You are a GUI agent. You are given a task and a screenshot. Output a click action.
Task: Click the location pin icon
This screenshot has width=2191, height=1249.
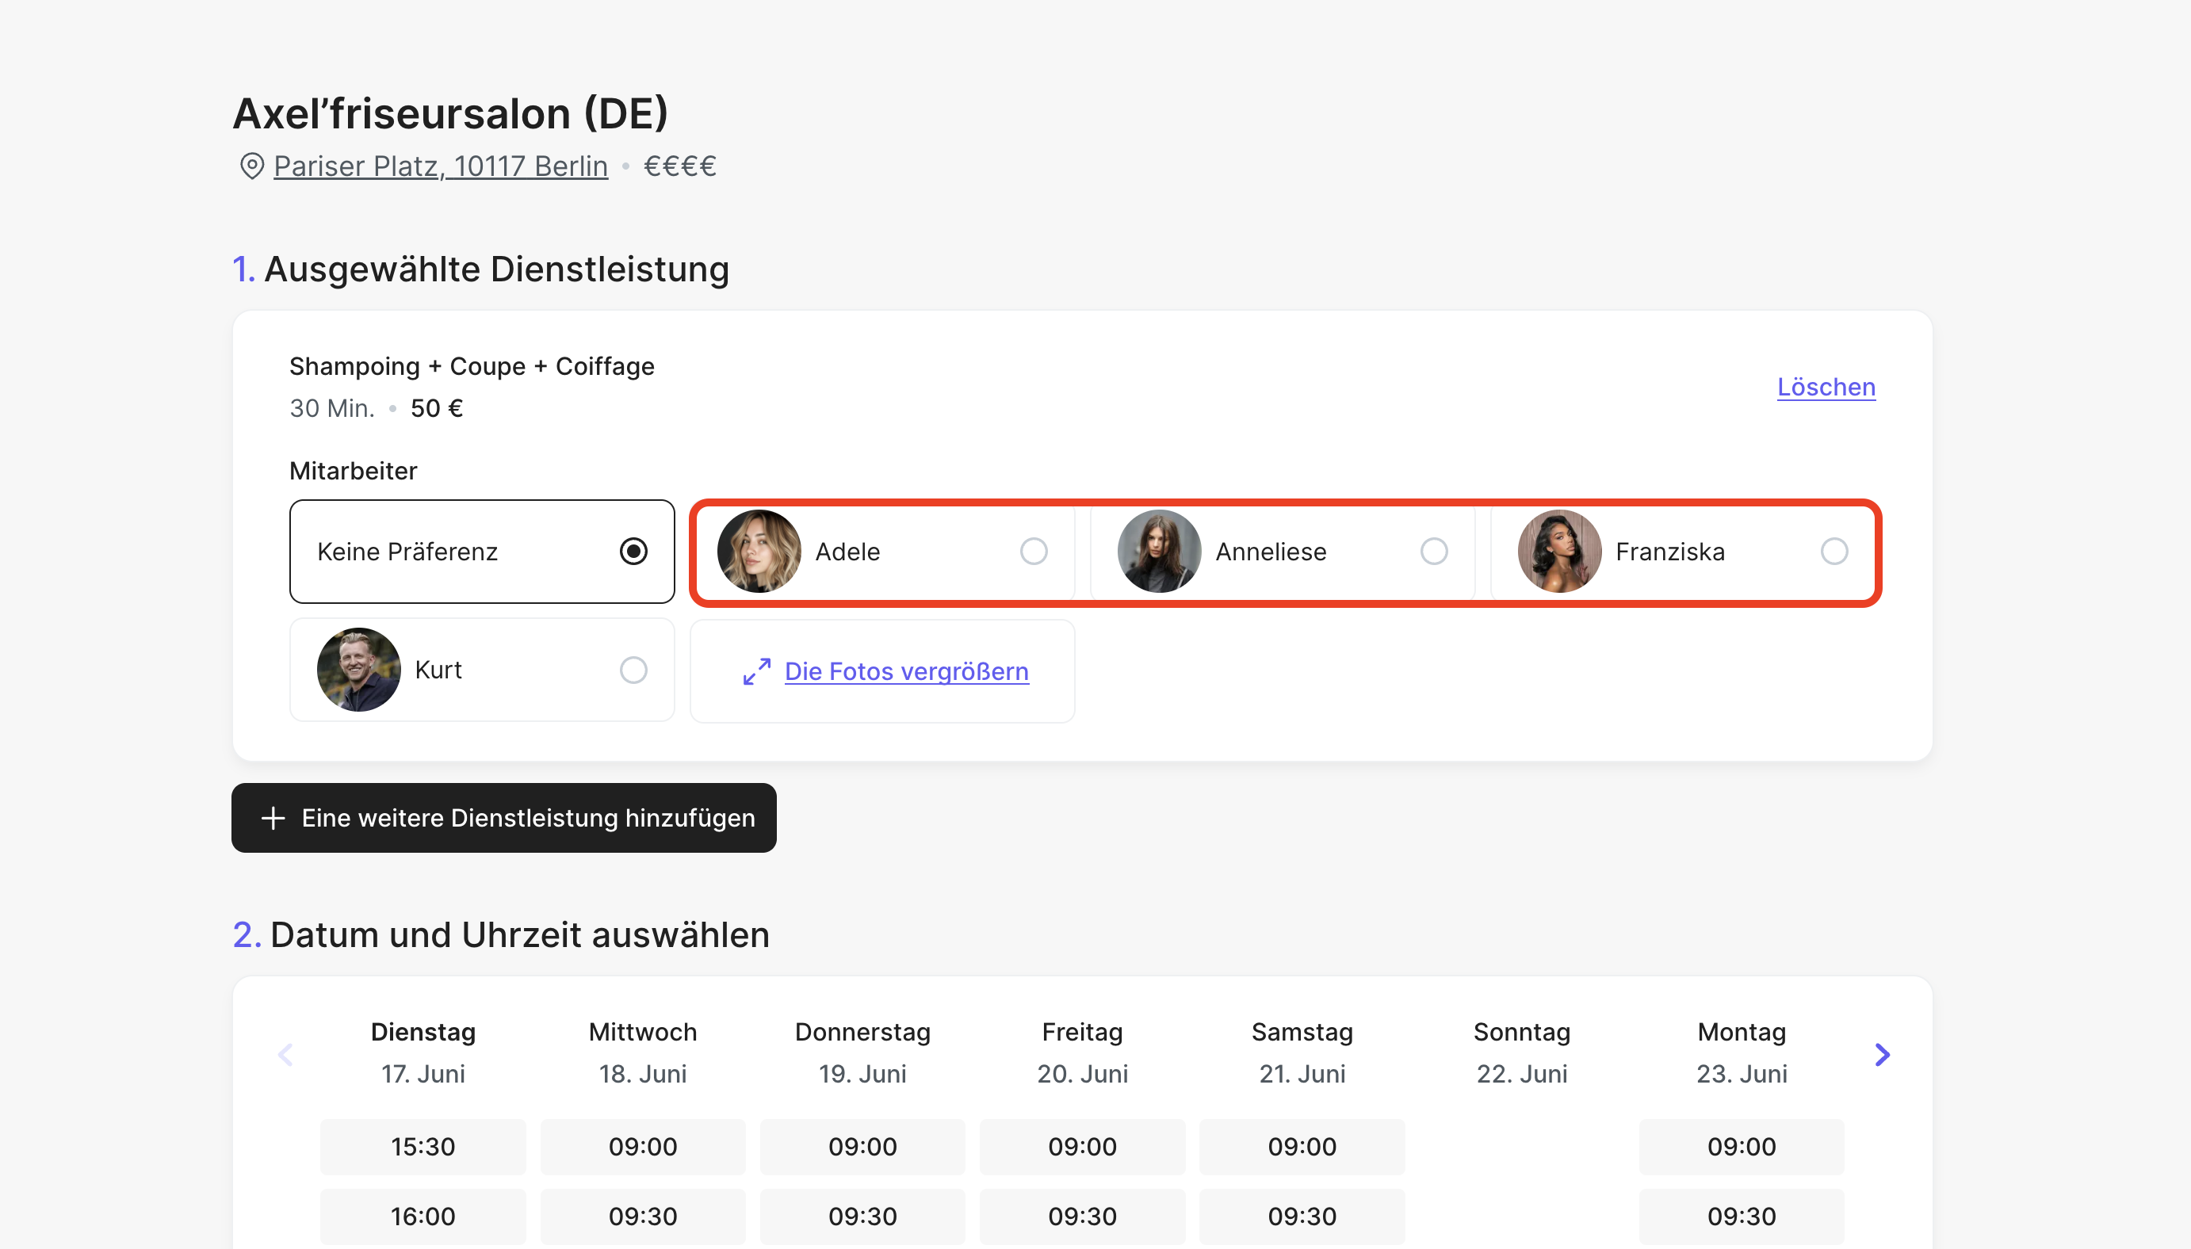pos(251,166)
